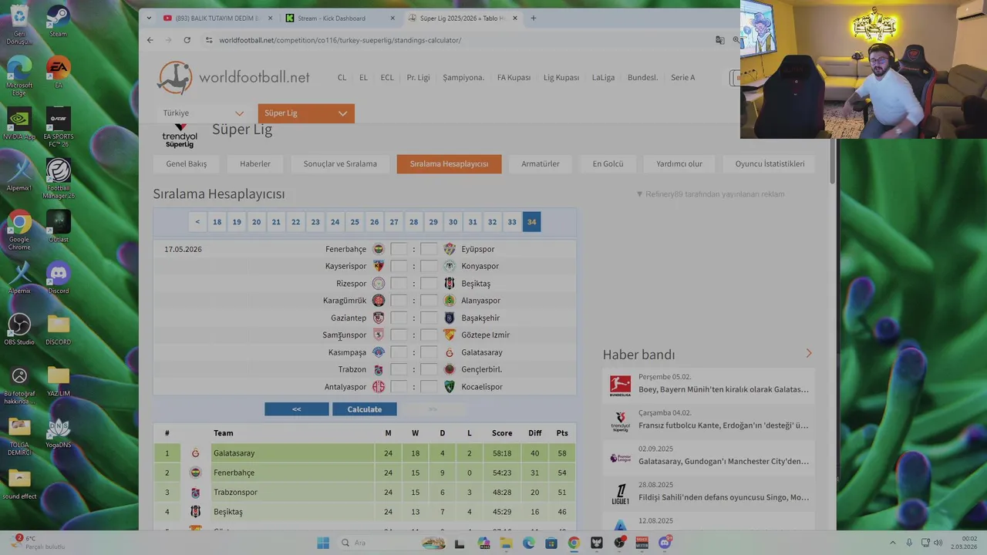Open Boey Bayern Münih news headline

pyautogui.click(x=723, y=389)
